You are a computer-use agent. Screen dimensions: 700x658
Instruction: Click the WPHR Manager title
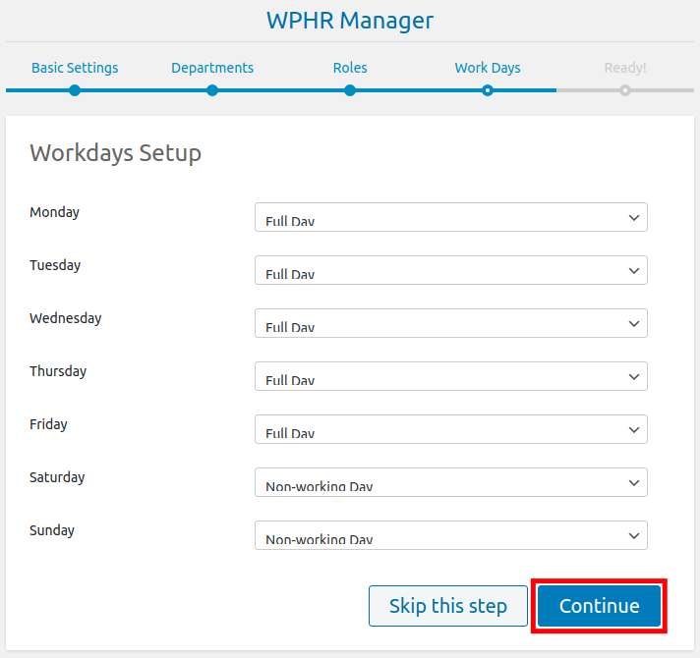point(350,20)
